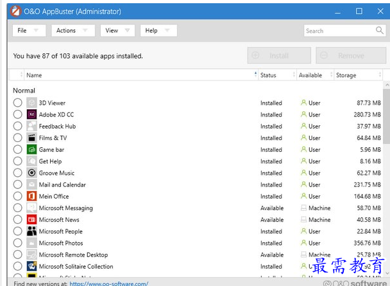Click the user icon in the Mein Office row
This screenshot has height=286, width=390.
303,196
